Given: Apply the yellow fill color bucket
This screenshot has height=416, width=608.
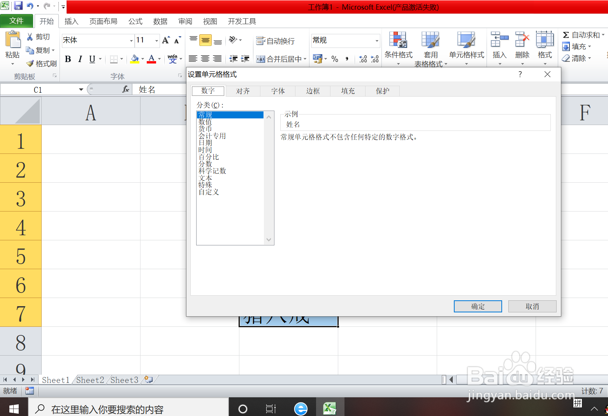Looking at the screenshot, I should pos(135,59).
